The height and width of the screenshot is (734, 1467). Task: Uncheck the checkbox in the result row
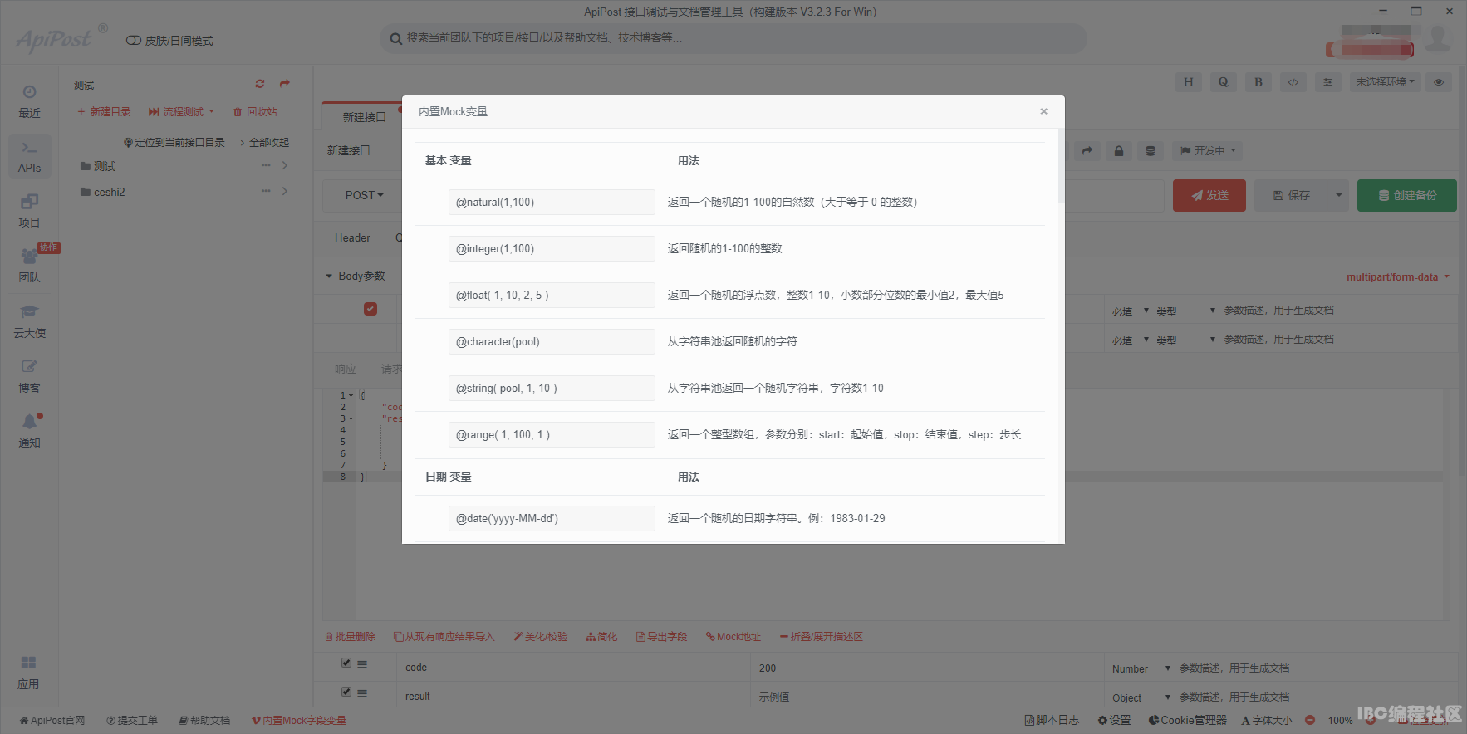(x=346, y=692)
